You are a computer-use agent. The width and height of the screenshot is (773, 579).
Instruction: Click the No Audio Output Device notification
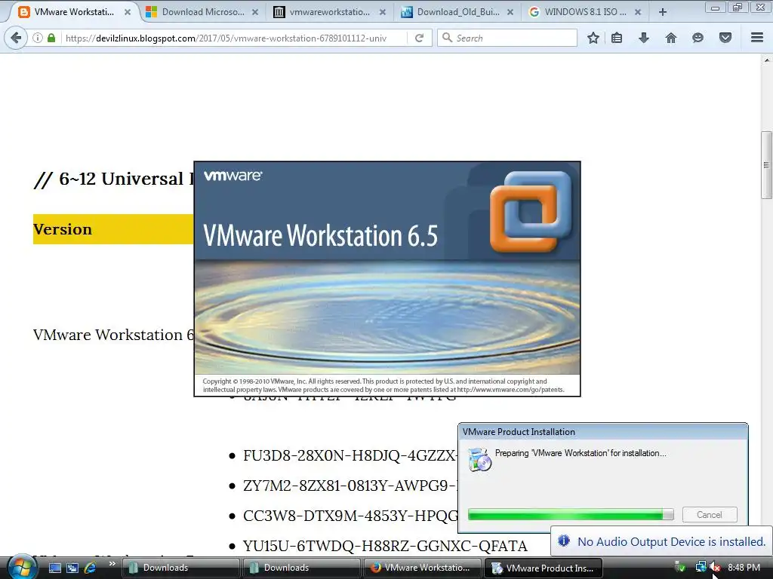(661, 541)
